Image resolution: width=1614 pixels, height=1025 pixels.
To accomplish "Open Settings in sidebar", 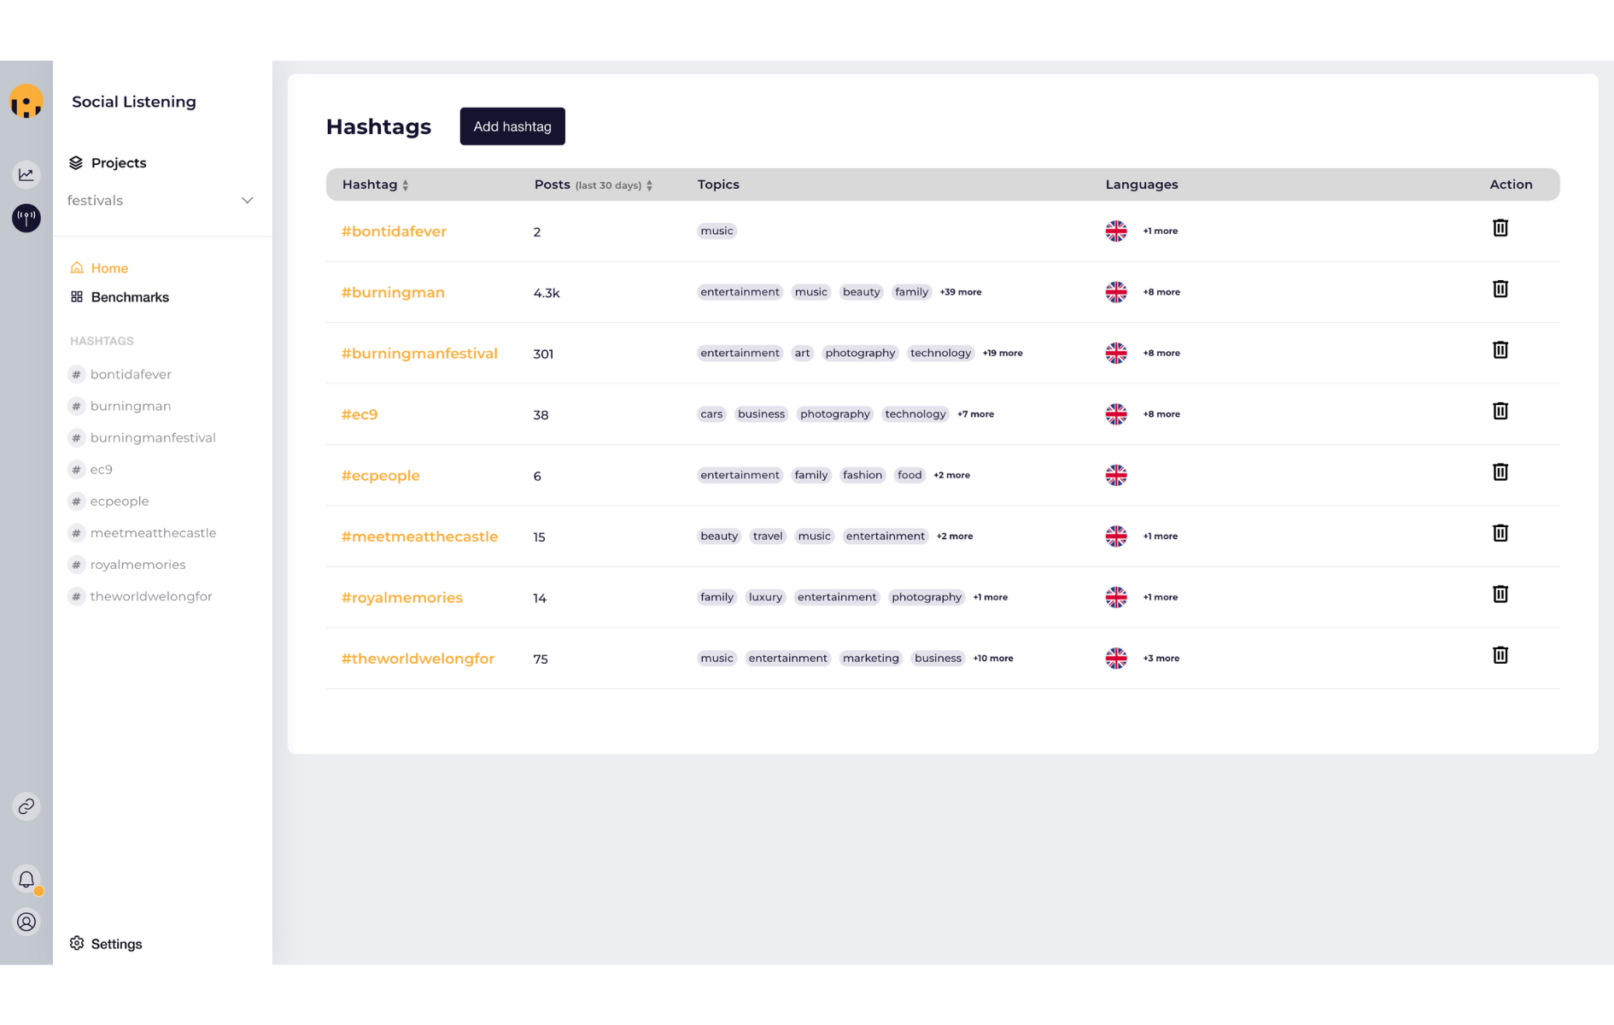I will point(106,944).
